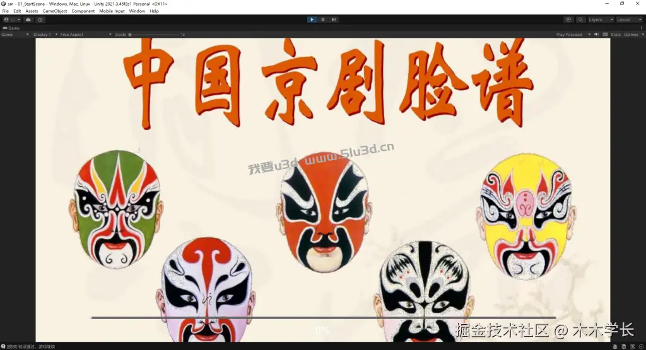The height and width of the screenshot is (350, 646).
Task: Click the 0% loading percentage text
Action: (322, 330)
